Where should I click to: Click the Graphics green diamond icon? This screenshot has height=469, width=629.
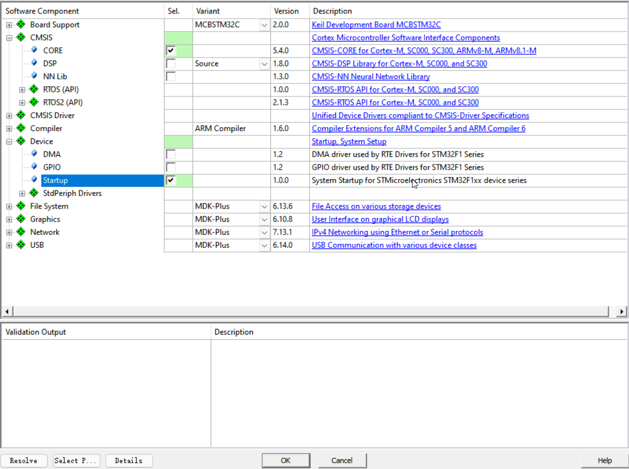tap(21, 219)
